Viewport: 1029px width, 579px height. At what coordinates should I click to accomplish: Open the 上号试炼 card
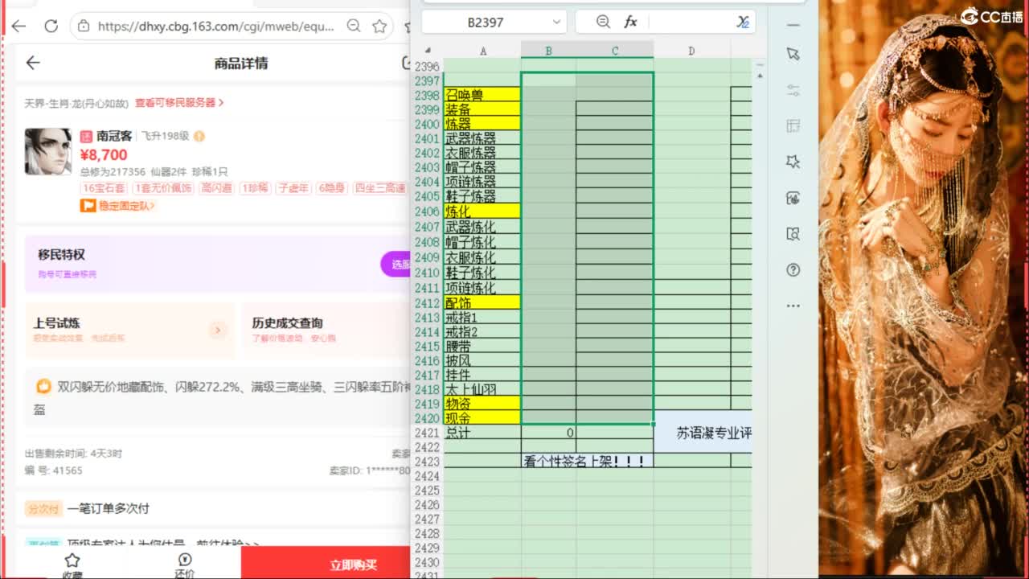129,330
